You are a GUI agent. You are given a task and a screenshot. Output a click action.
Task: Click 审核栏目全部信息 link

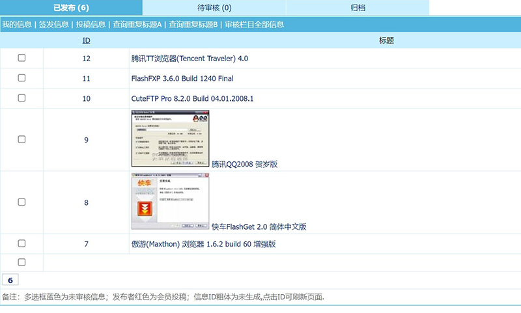pos(255,24)
